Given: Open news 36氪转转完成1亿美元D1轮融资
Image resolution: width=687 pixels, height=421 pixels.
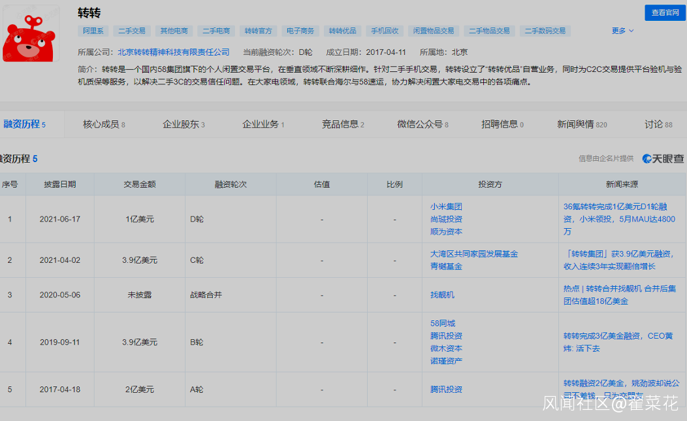Looking at the screenshot, I should 619,219.
